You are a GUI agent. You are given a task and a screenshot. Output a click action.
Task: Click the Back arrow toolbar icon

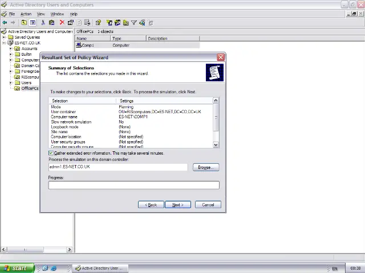click(x=5, y=23)
